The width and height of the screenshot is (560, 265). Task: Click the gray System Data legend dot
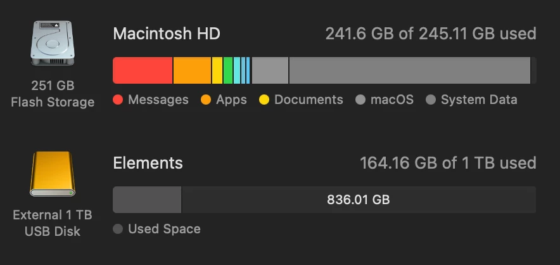(x=431, y=100)
